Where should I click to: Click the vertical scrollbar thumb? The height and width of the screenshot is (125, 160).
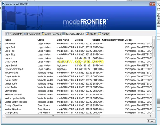[154, 48]
